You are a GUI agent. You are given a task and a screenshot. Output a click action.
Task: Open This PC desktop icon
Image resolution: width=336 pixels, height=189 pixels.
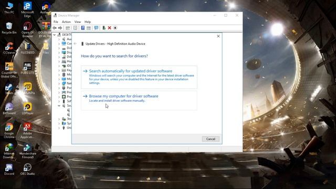(9, 8)
